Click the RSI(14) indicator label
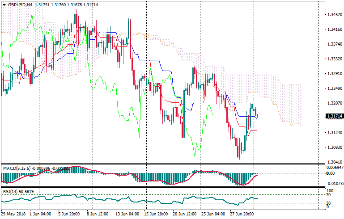This screenshot has width=344, height=219. pyautogui.click(x=9, y=191)
